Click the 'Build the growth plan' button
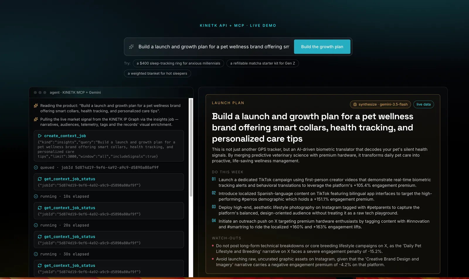Screen dimensions: 469x279 322,47
